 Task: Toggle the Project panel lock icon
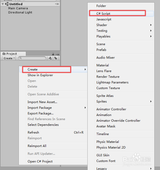tap(53, 54)
